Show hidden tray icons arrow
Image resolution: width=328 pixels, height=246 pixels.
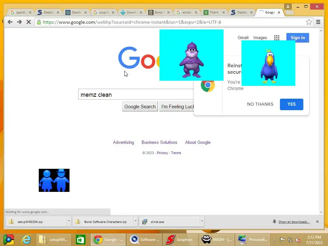pos(275,240)
